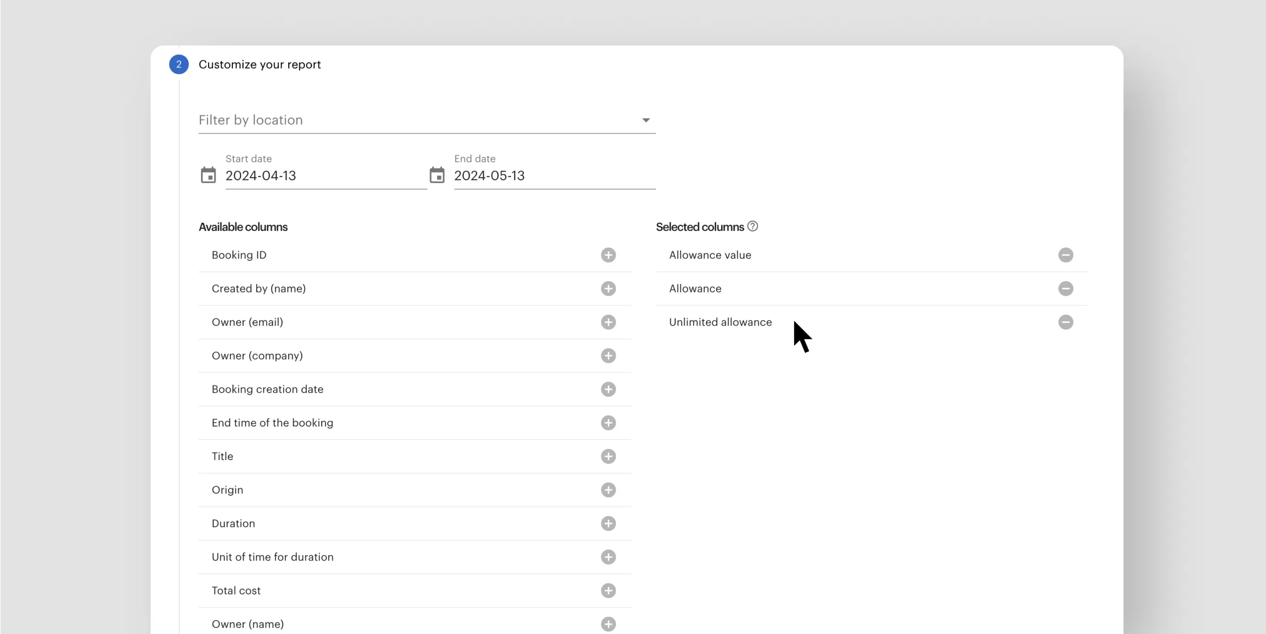Image resolution: width=1266 pixels, height=634 pixels.
Task: Click the Selected columns heading
Action: [700, 227]
